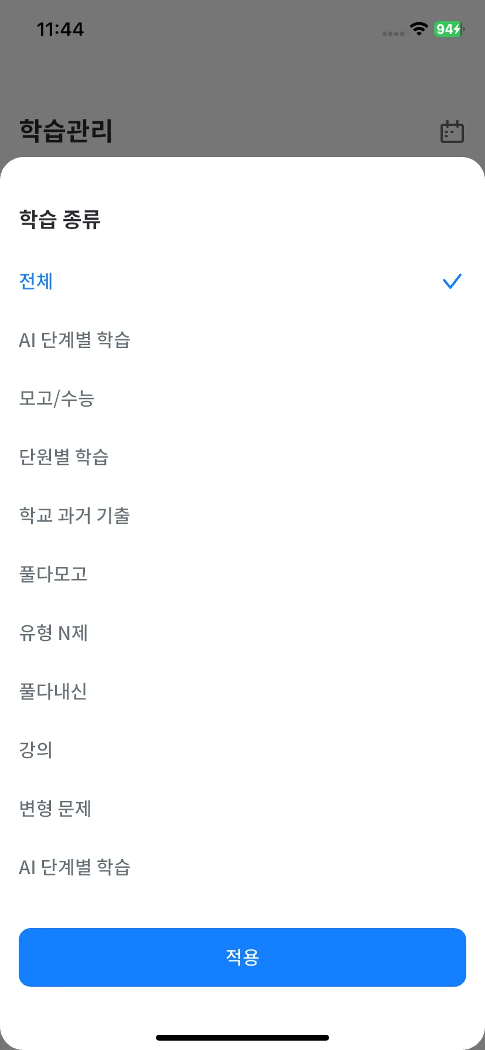Open the calendar icon beside 학습관리
Image resolution: width=485 pixels, height=1050 pixels.
tap(452, 131)
